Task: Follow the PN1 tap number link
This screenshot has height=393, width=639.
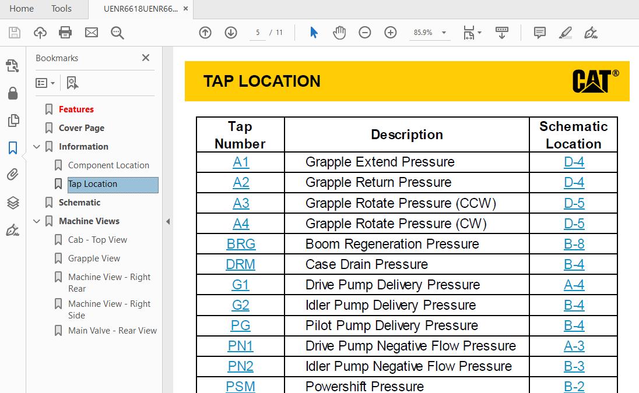Action: 240,346
